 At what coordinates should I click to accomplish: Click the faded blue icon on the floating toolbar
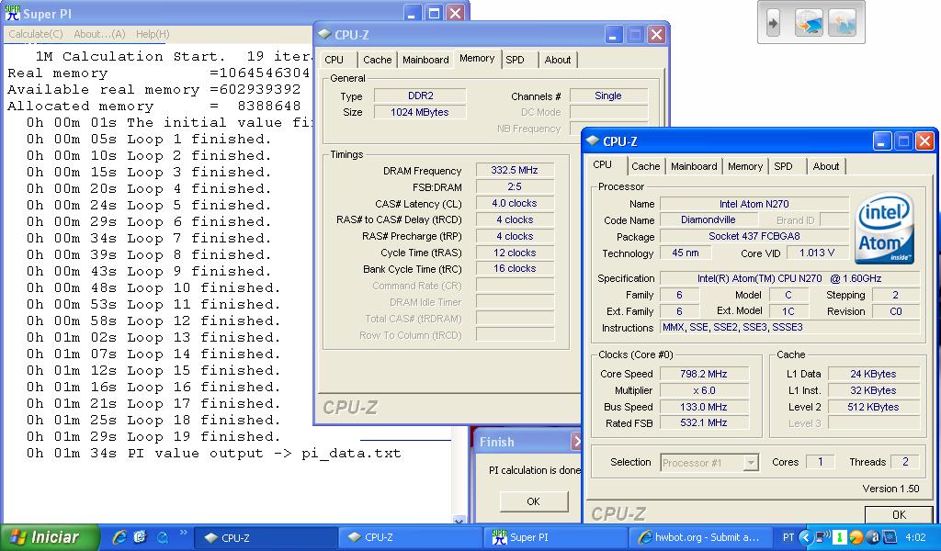[x=842, y=23]
